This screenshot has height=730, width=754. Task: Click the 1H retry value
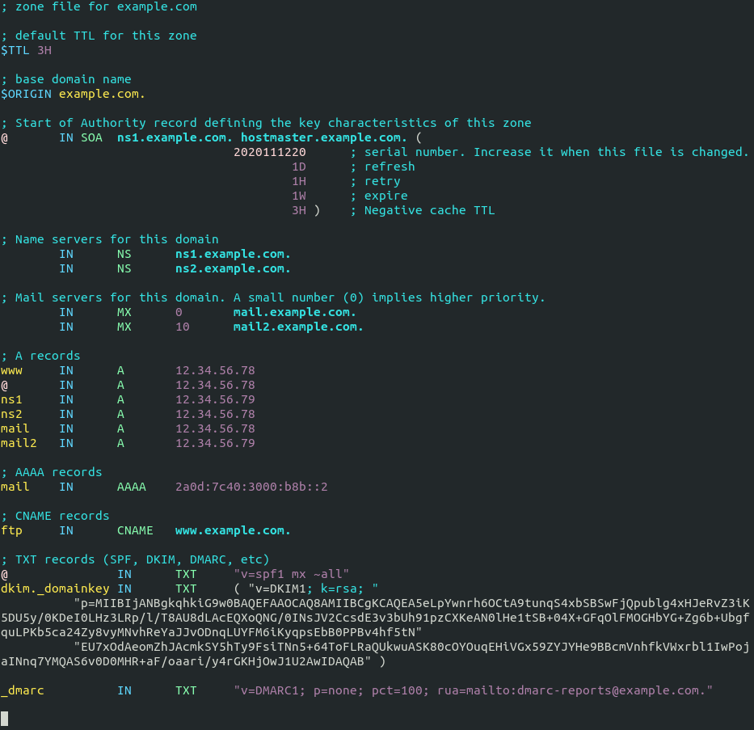(x=299, y=181)
